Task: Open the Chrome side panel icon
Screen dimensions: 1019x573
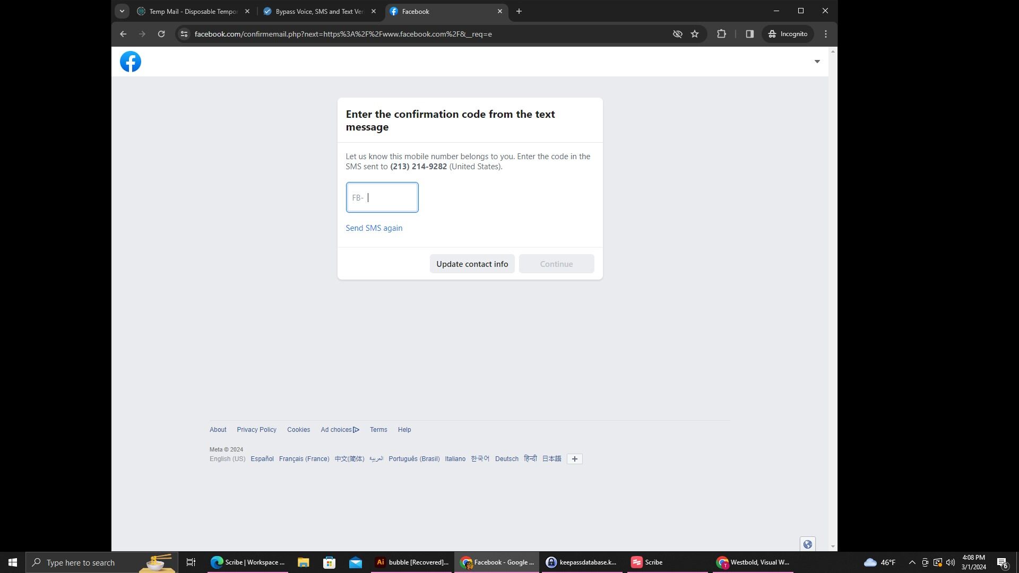Action: pos(749,34)
